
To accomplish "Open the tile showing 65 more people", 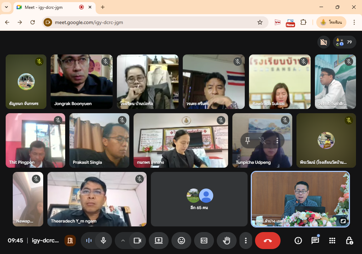I will 199,199.
